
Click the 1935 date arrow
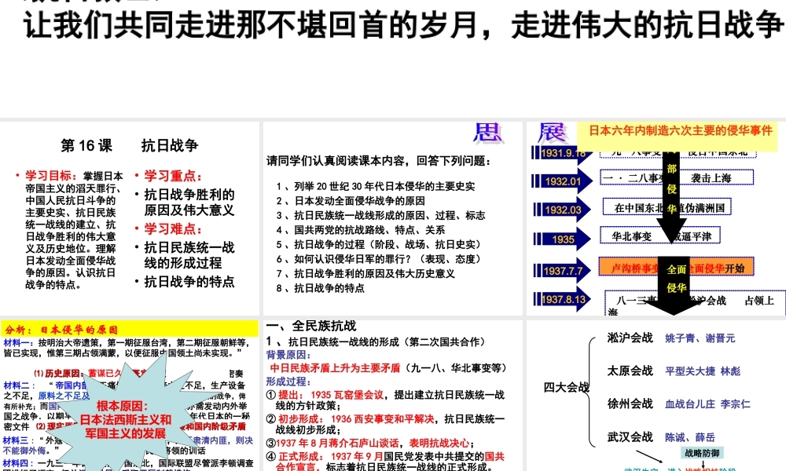point(561,239)
